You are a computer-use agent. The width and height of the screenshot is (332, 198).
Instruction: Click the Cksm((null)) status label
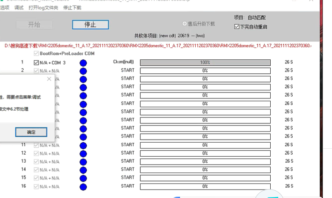[x=123, y=62]
